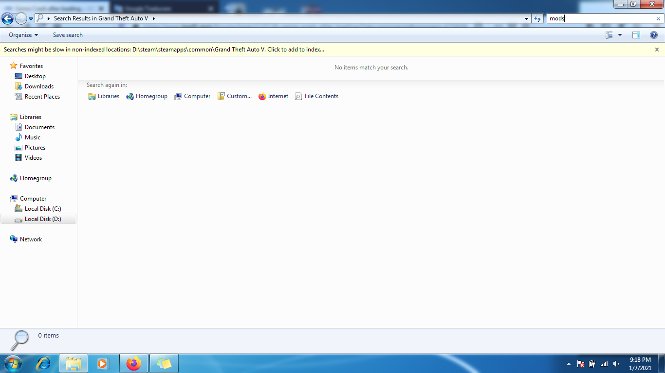This screenshot has width=665, height=373.
Task: Go back with the Back arrow button
Action: click(8, 18)
